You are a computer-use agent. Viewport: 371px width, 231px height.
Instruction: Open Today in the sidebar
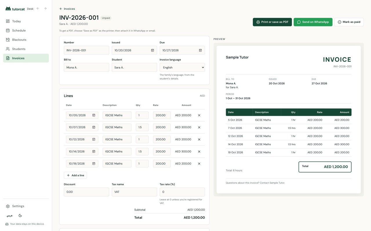[x=26, y=21]
